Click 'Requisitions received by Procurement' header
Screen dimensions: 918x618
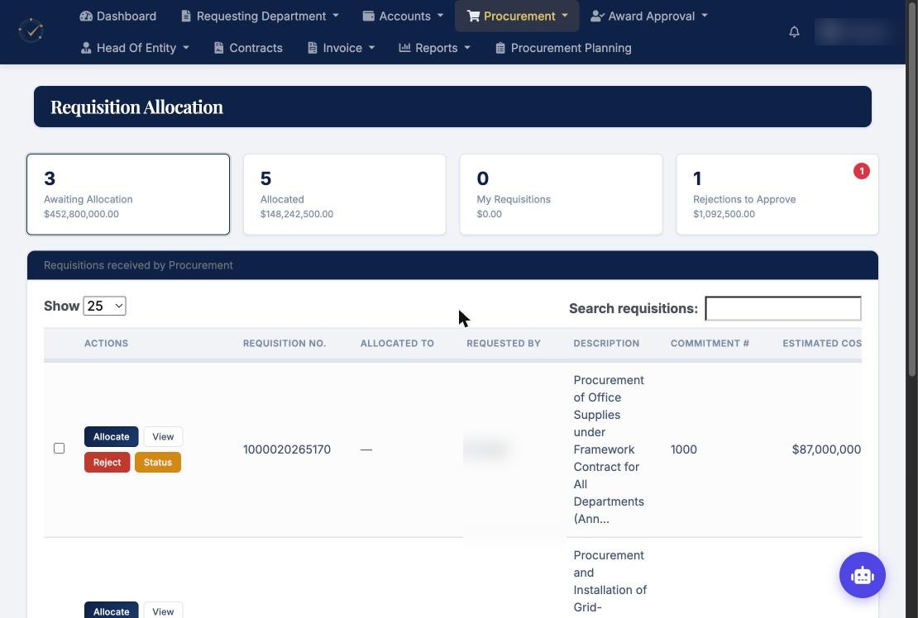tap(138, 265)
